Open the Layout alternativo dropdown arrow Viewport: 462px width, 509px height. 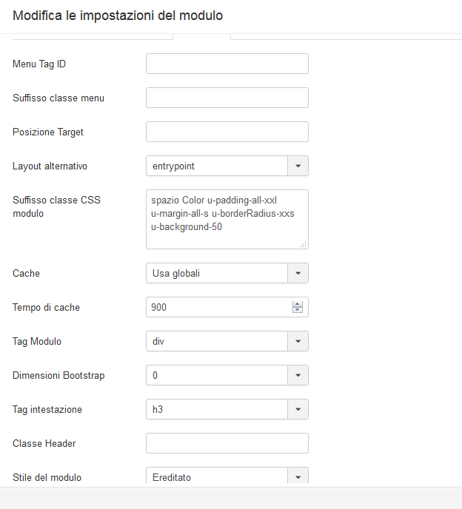298,166
